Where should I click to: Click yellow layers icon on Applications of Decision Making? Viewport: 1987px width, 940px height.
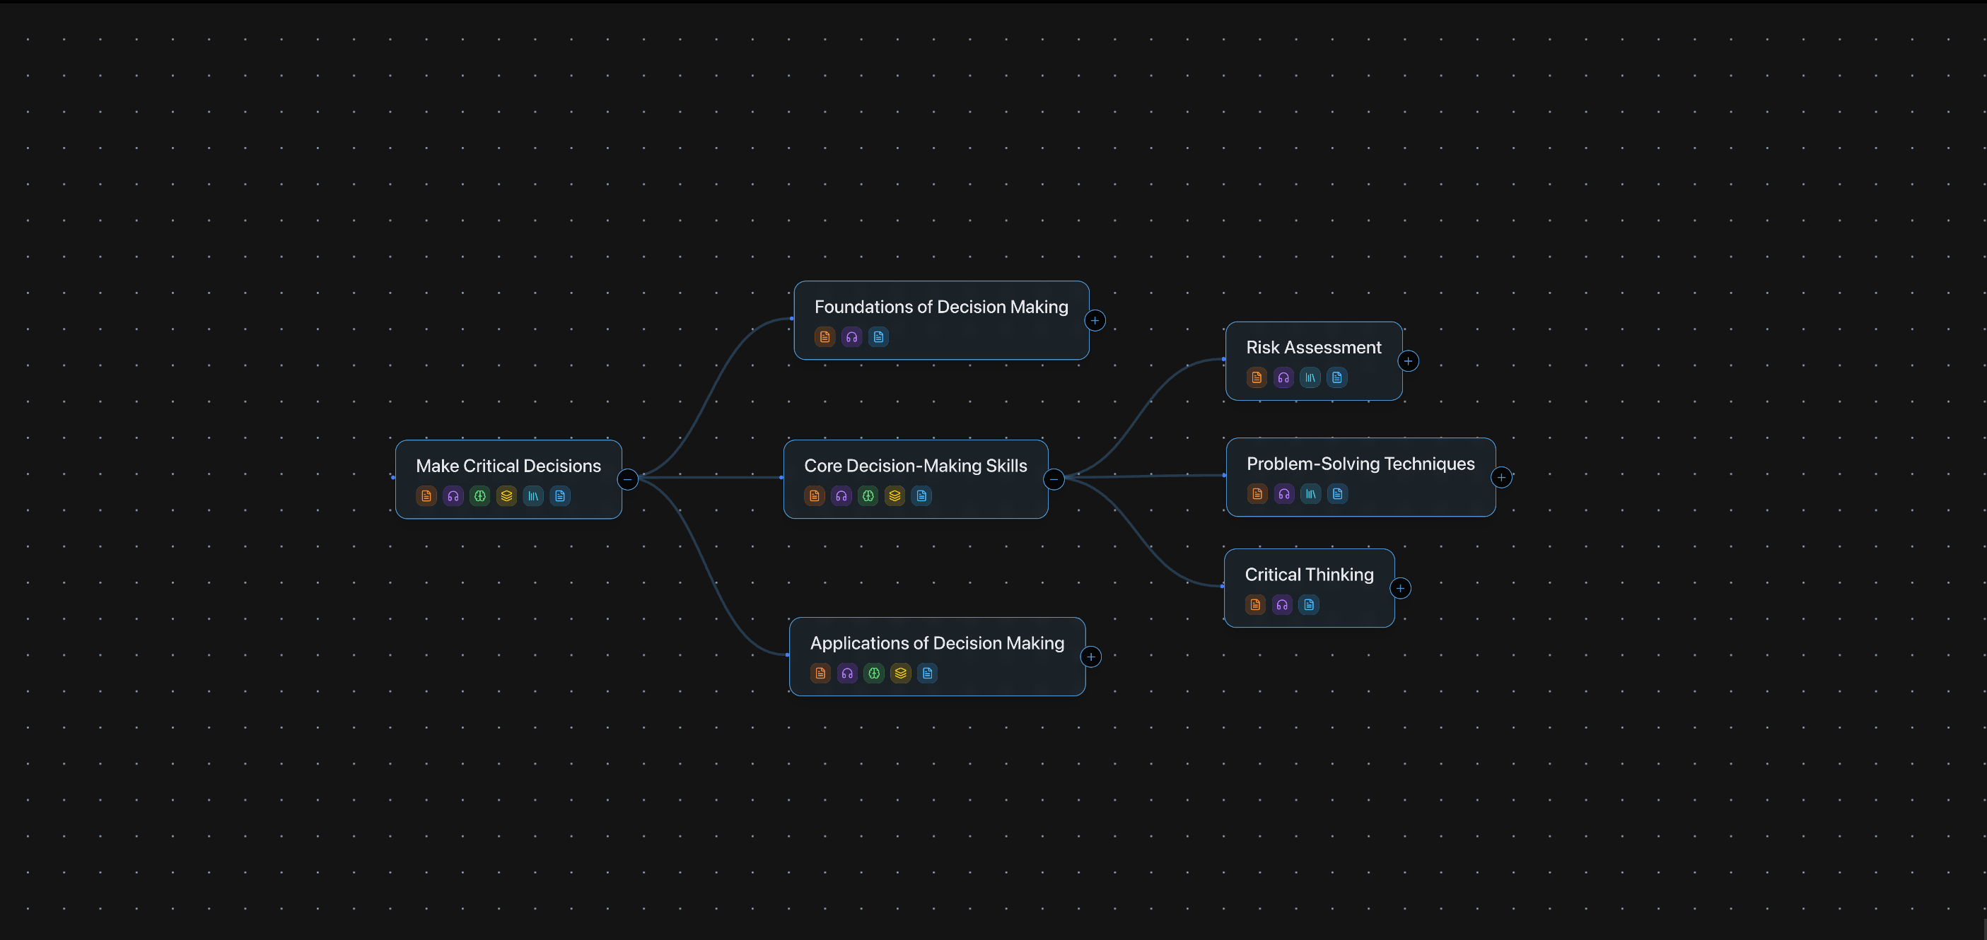click(x=901, y=673)
